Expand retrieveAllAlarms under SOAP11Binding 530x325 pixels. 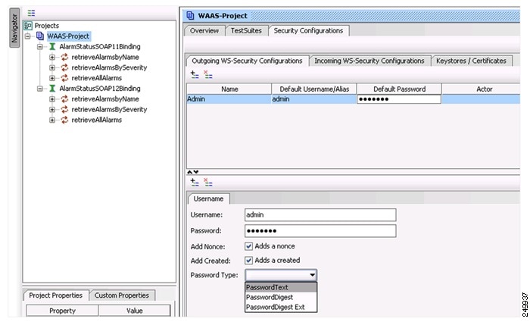[x=52, y=78]
